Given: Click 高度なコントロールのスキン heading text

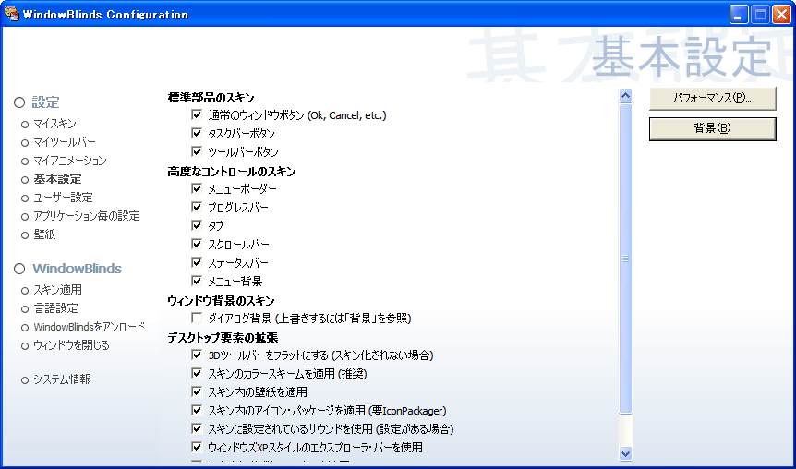Looking at the screenshot, I should (x=232, y=172).
